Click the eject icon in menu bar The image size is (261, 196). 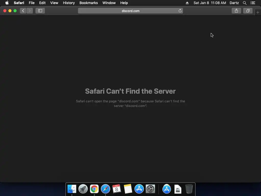pos(187,3)
